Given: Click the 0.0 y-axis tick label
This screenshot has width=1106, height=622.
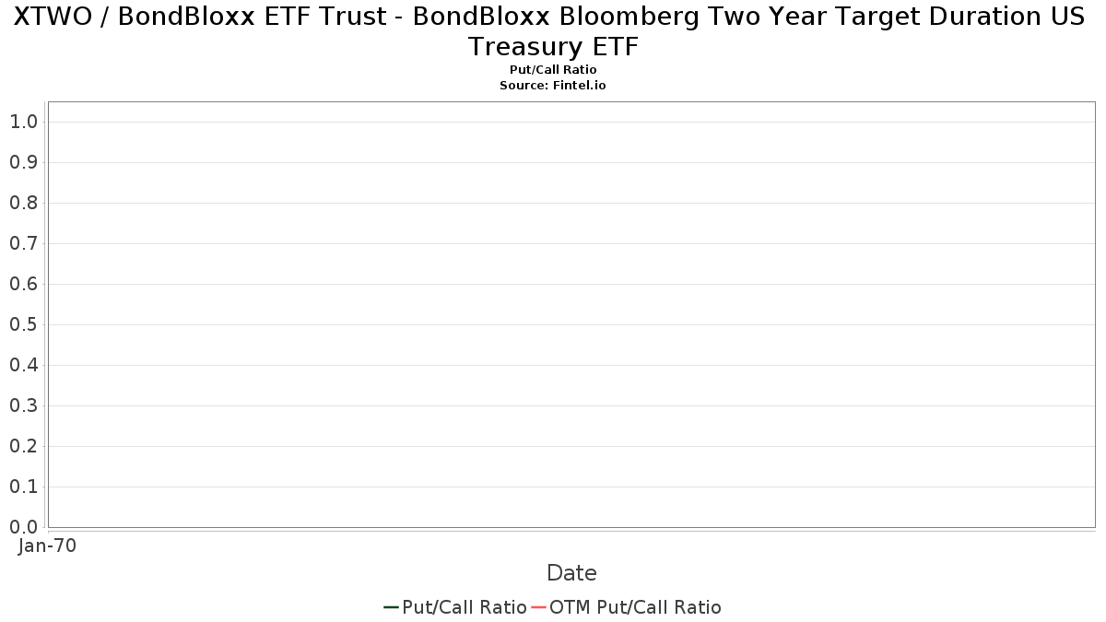Looking at the screenshot, I should pyautogui.click(x=23, y=527).
